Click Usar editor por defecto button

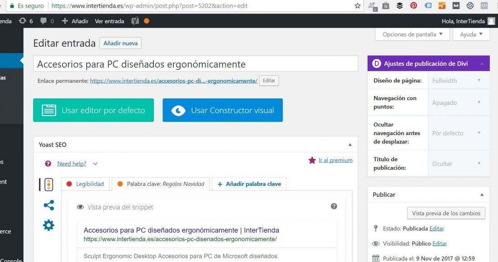coord(93,110)
